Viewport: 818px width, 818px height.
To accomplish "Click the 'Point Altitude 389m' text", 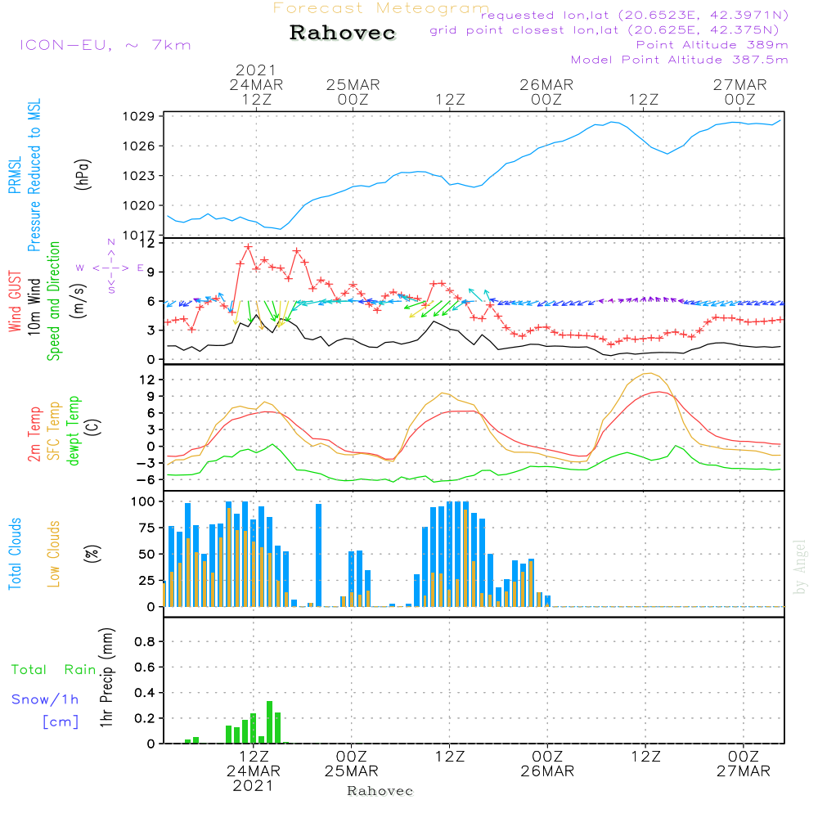I will 712,45.
